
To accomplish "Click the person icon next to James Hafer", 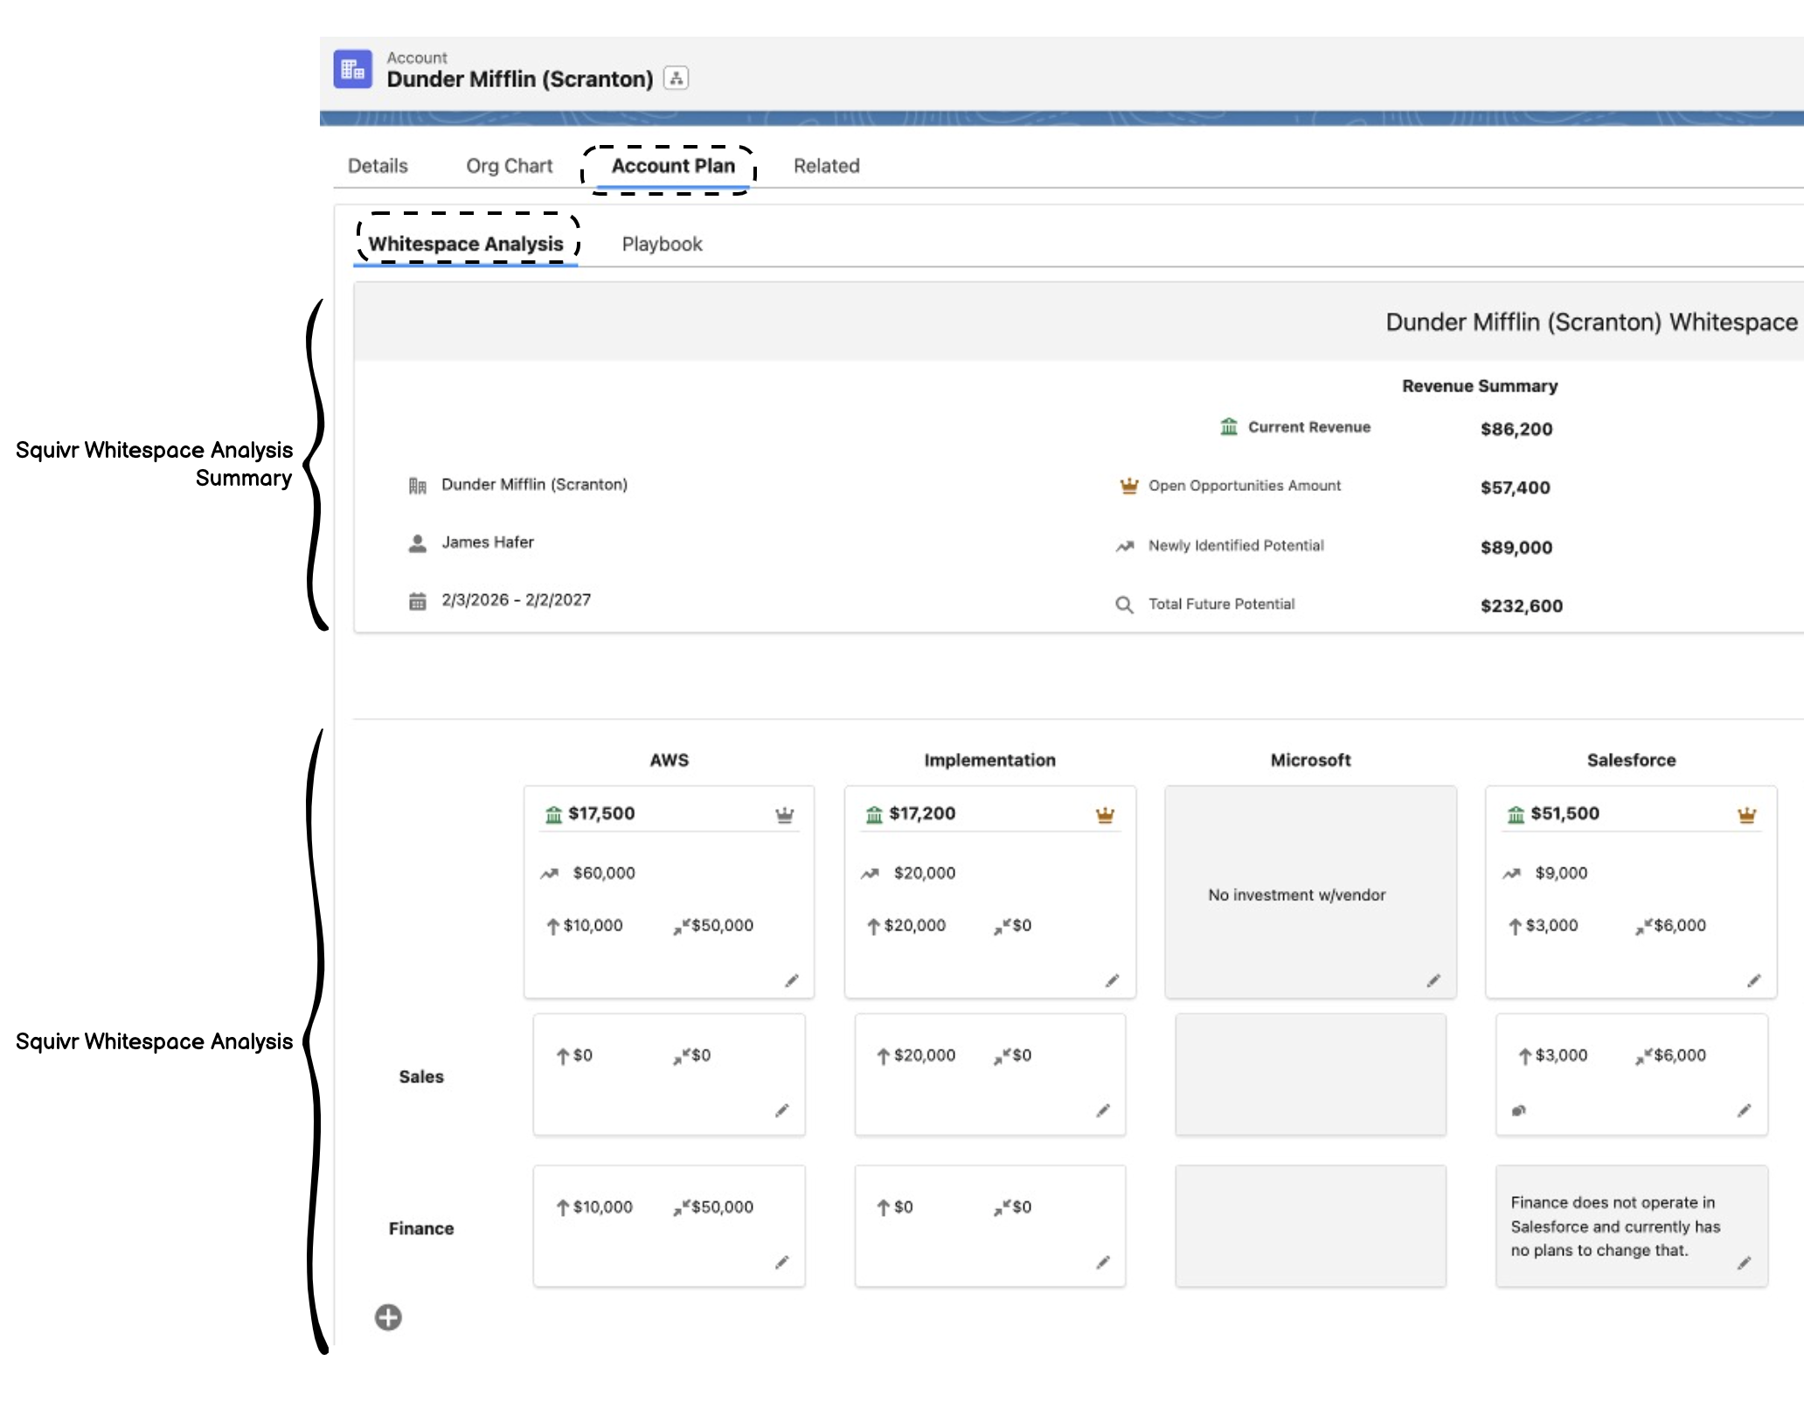I will click(418, 543).
